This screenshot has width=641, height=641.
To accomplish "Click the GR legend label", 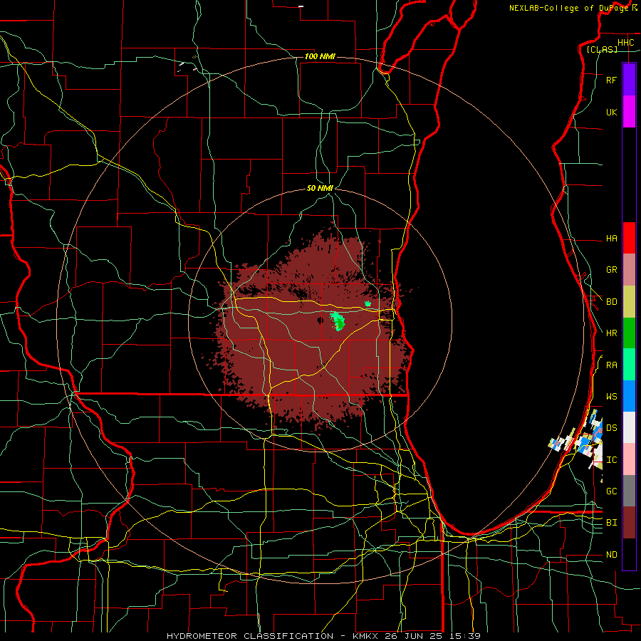I will tap(612, 269).
